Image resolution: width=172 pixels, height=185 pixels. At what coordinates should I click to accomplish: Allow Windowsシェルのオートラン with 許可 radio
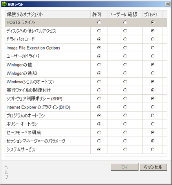[x=99, y=82]
